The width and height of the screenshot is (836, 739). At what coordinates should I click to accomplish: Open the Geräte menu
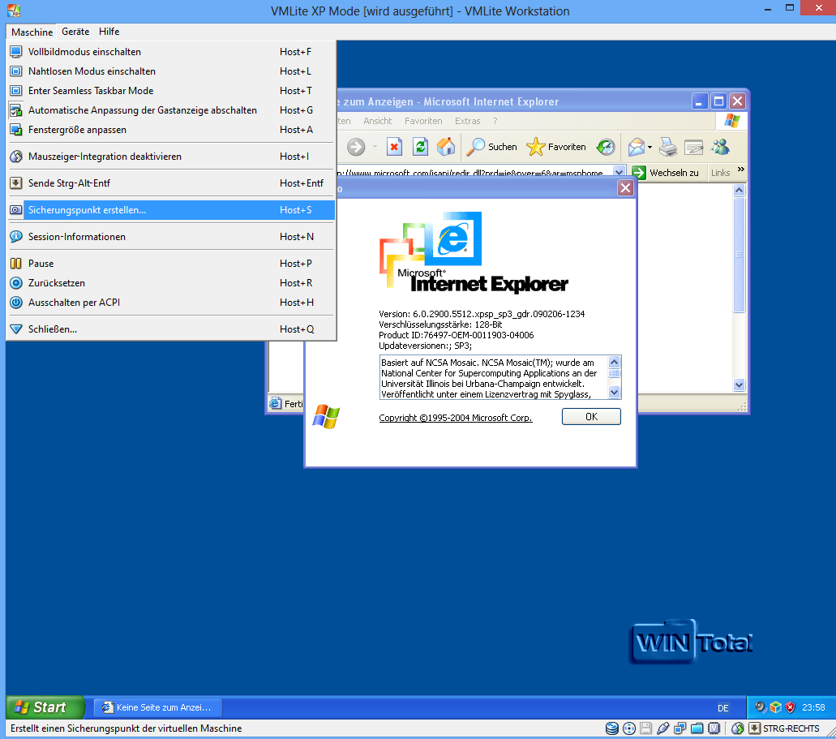75,32
